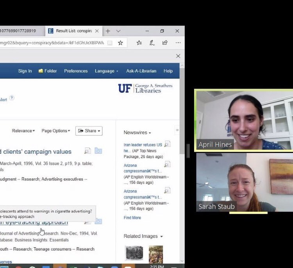Preview the first result with magnifier icon
Image resolution: width=293 pixels, height=268 pixels.
click(88, 151)
